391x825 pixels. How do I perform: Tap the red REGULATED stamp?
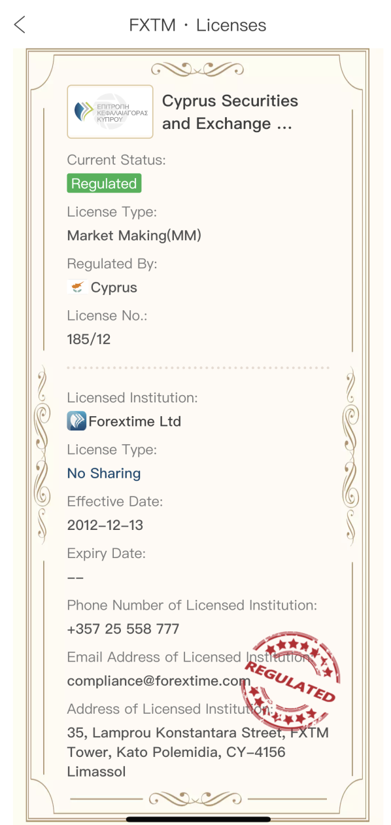(292, 679)
